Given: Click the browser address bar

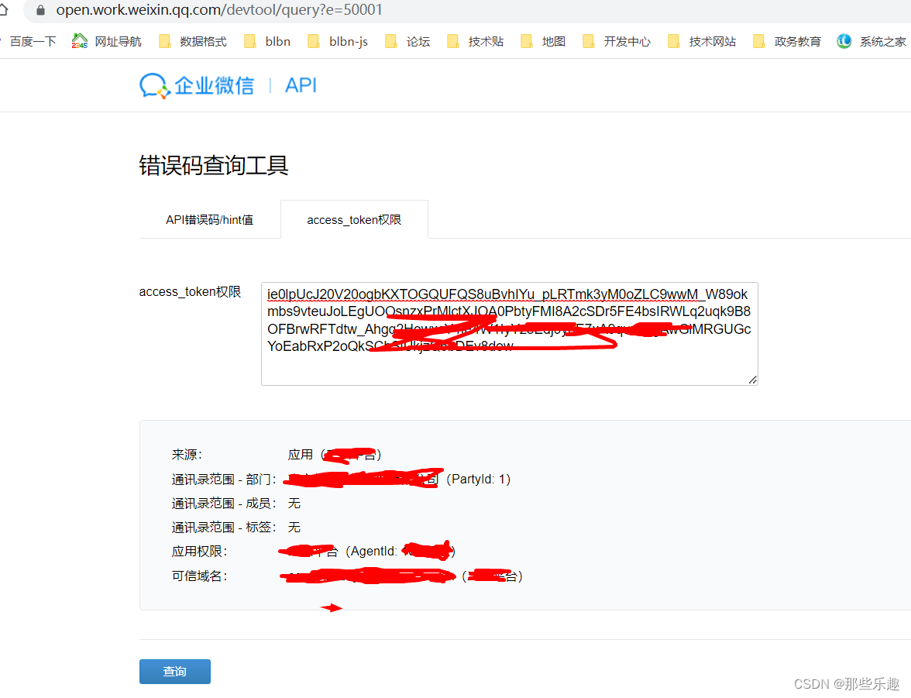Looking at the screenshot, I should [x=232, y=12].
